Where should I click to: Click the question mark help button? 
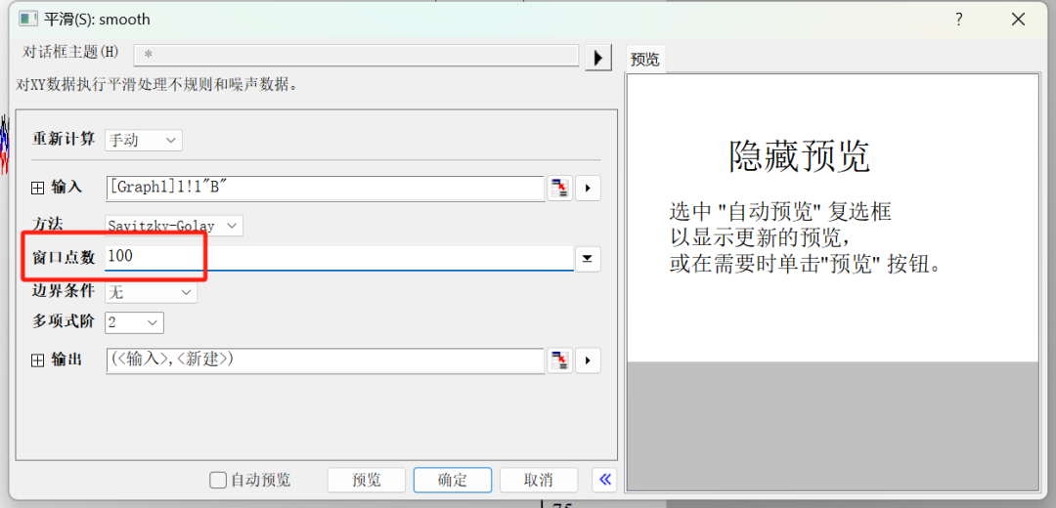(959, 20)
